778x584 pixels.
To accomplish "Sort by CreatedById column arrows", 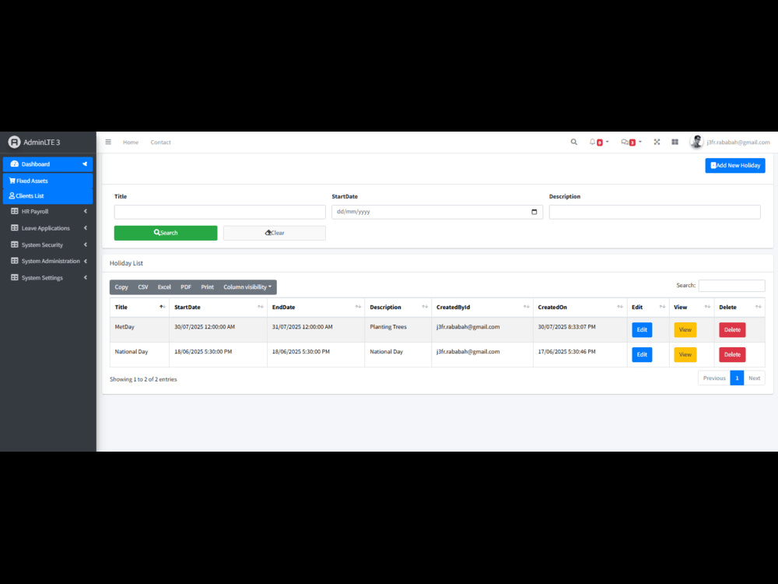I will point(527,307).
